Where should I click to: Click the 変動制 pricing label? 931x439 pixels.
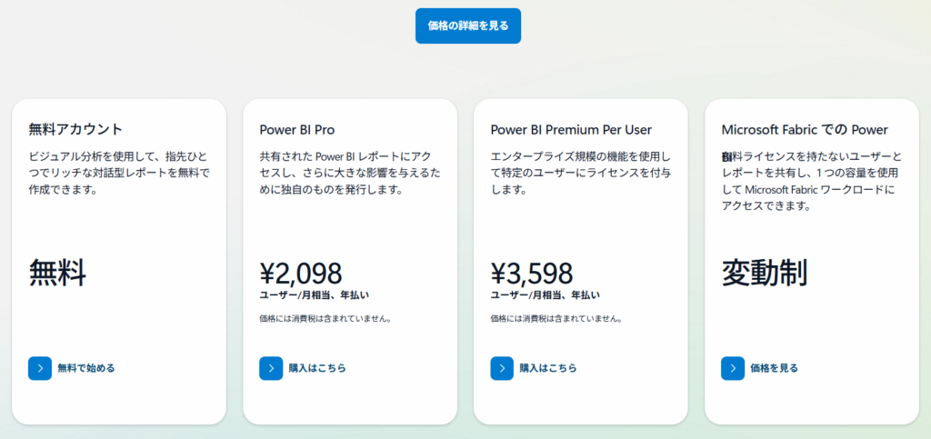pyautogui.click(x=764, y=274)
